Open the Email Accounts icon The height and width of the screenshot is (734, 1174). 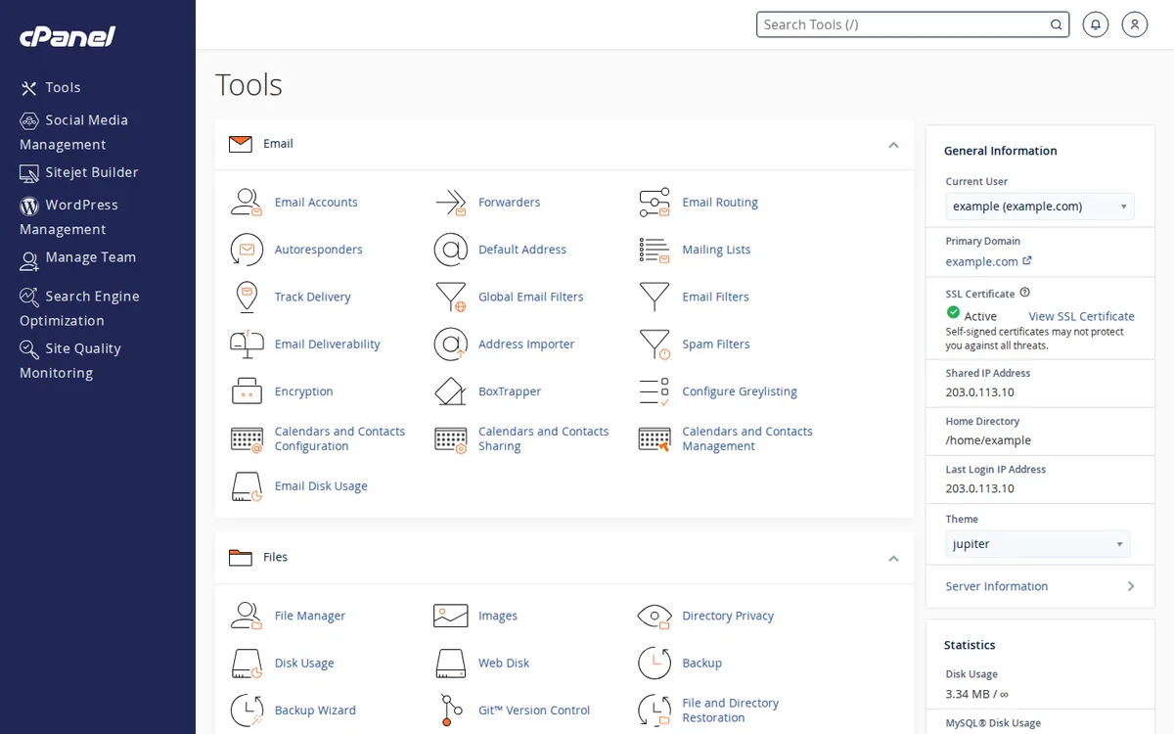(x=247, y=203)
